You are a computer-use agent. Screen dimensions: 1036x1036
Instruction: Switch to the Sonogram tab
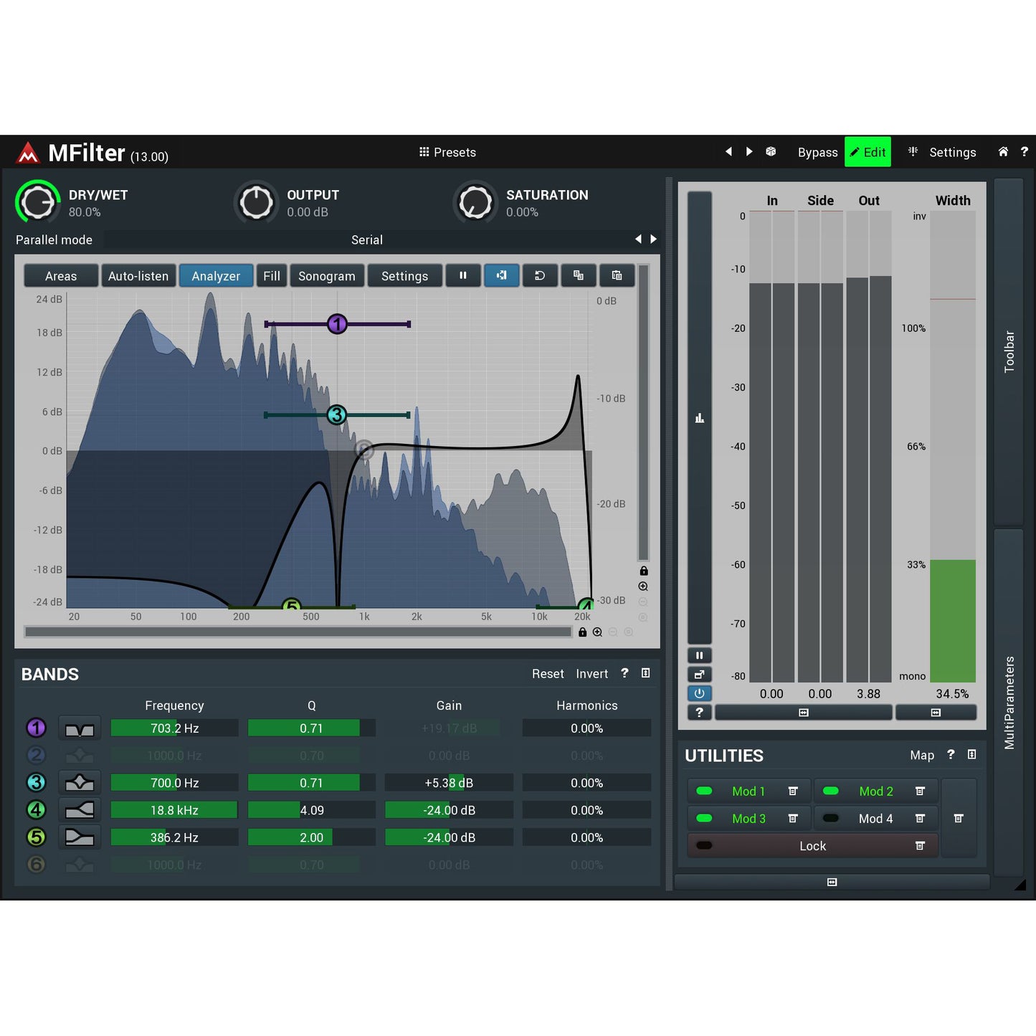pos(327,275)
